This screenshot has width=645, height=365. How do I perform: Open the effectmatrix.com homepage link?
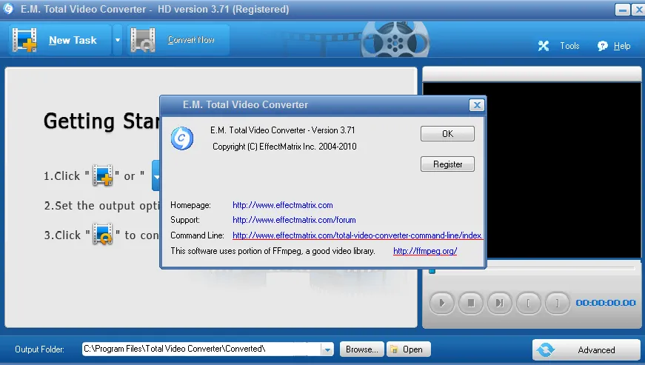(283, 205)
